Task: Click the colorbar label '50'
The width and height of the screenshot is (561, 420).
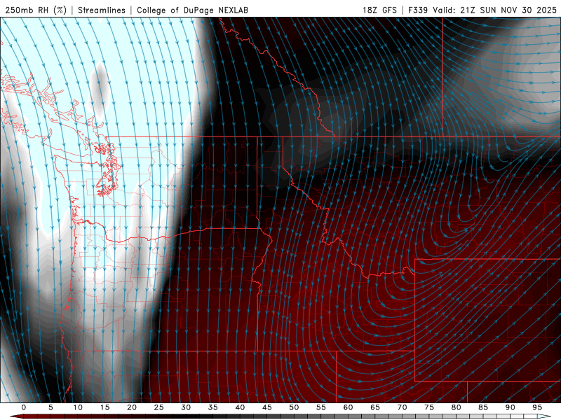Action: (x=294, y=407)
